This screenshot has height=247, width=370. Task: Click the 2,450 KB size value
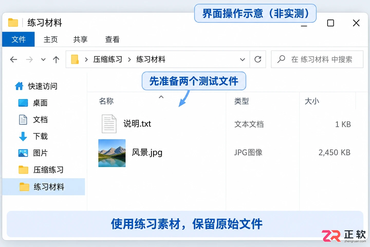click(x=335, y=152)
